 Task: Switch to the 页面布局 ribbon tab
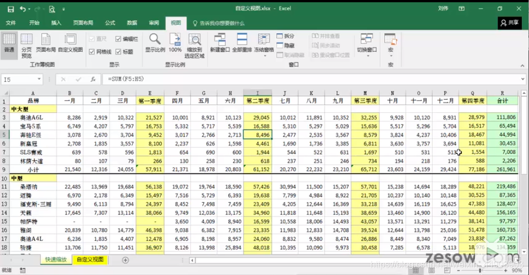pos(83,23)
